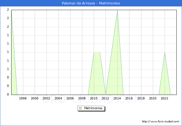Select the 2016 x-axis label
The width and height of the screenshot is (182, 126).
tap(129, 98)
